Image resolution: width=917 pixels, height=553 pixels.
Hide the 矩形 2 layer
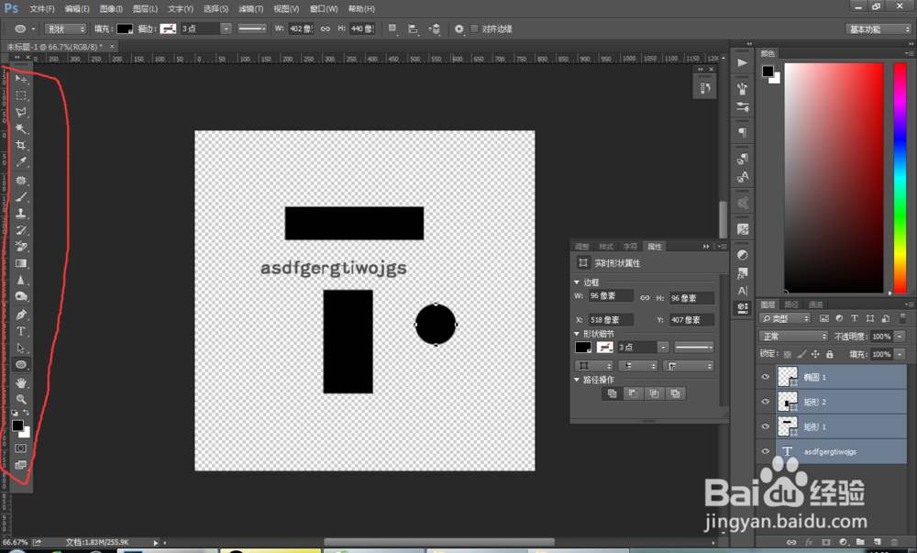[765, 402]
